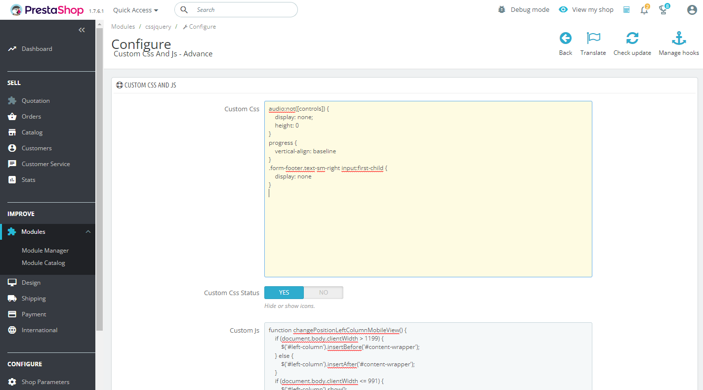Screen dimensions: 703x390
Task: Click the Customer Service chat icon
Action: (x=12, y=164)
